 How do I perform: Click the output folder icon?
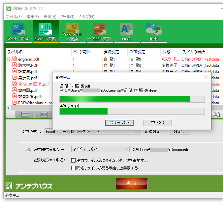click(28, 149)
